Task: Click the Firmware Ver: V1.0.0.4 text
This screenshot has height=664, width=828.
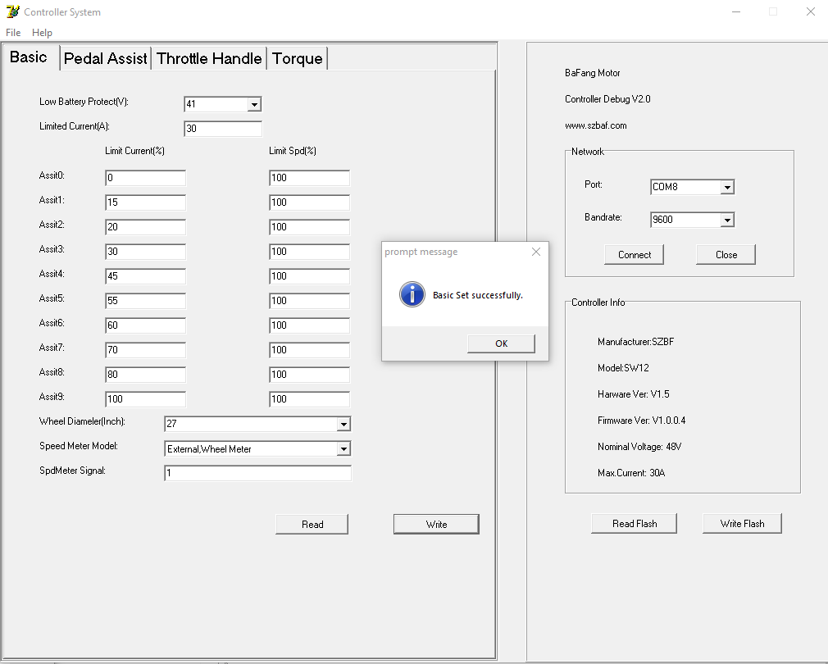Action: 642,421
